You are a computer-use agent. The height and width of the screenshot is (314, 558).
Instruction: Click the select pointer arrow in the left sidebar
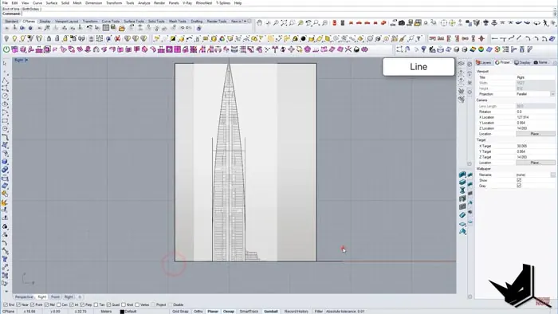(5, 63)
